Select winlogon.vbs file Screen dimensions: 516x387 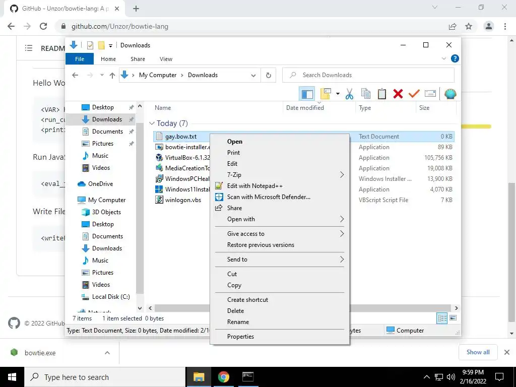pyautogui.click(x=183, y=200)
